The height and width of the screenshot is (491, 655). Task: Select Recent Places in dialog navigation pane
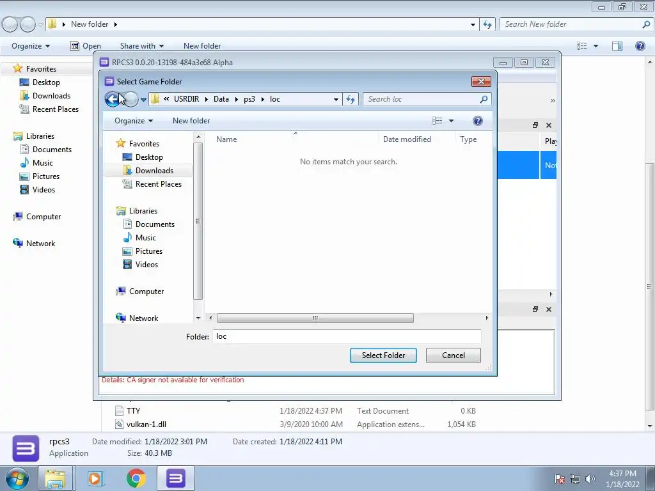[x=159, y=183]
